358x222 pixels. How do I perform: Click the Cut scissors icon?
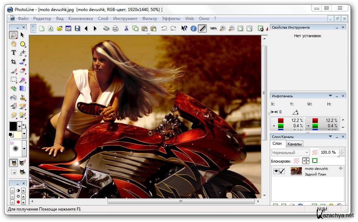coord(126,29)
